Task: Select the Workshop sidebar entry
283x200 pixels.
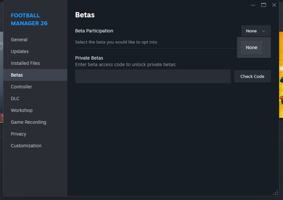Action: pos(22,110)
